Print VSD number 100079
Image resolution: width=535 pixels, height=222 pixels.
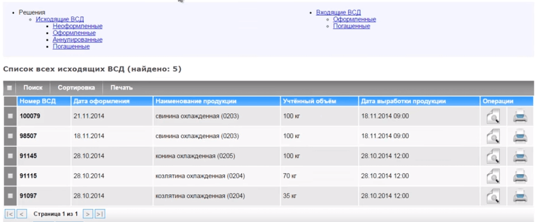pos(520,116)
